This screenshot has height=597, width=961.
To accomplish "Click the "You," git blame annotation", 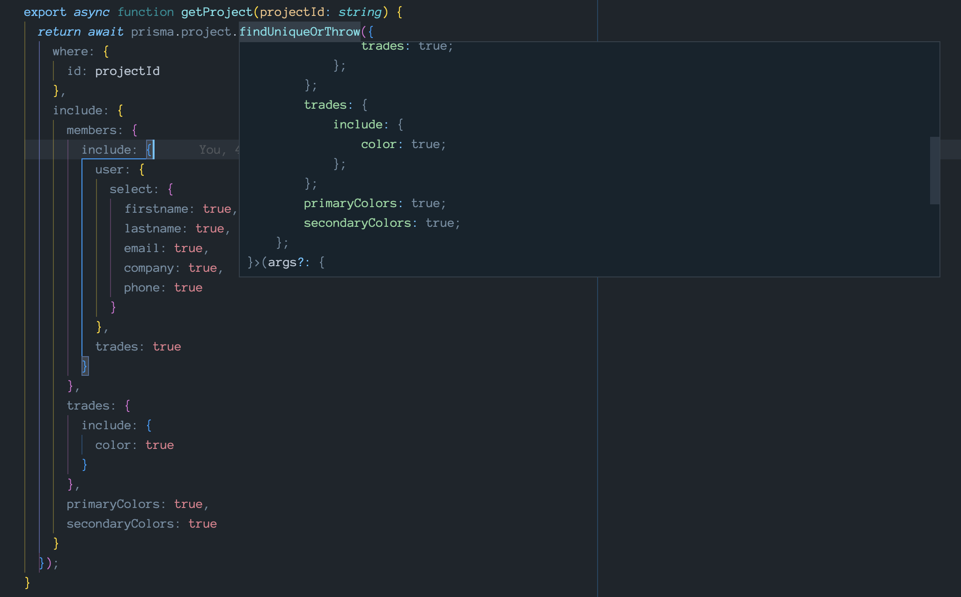I will point(212,150).
